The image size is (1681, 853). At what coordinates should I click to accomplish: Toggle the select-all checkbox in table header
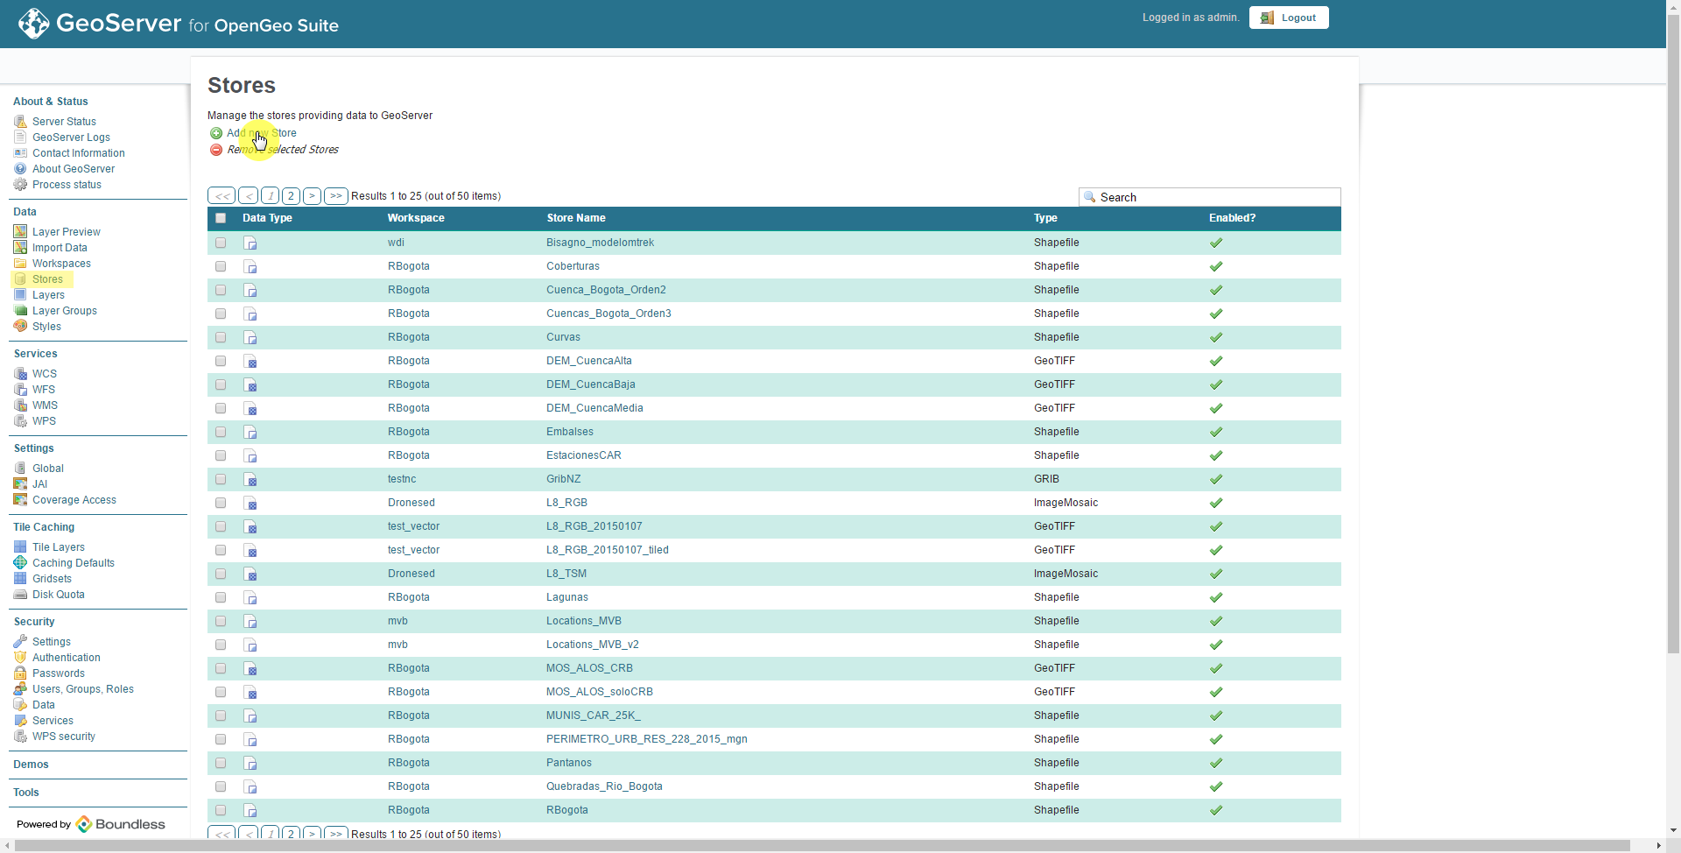[x=221, y=218]
